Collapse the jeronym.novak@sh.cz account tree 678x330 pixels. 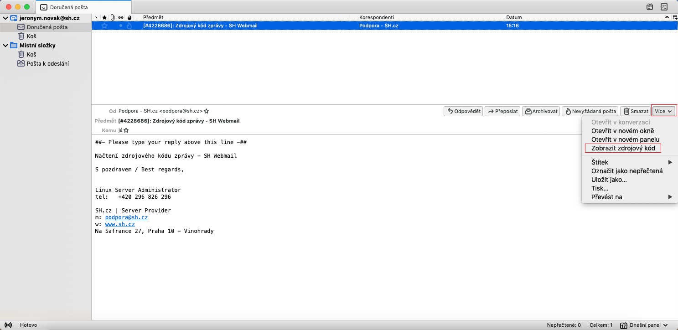click(5, 18)
